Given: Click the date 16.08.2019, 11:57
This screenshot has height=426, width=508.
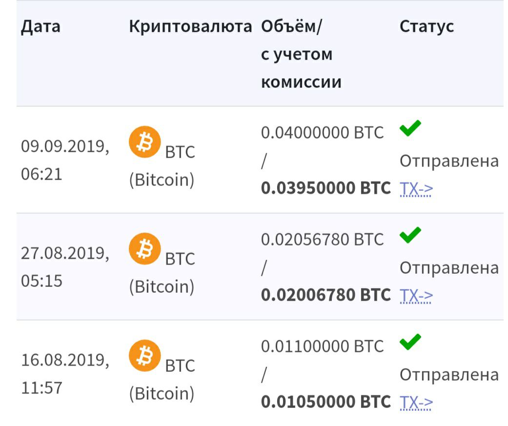Looking at the screenshot, I should point(65,374).
